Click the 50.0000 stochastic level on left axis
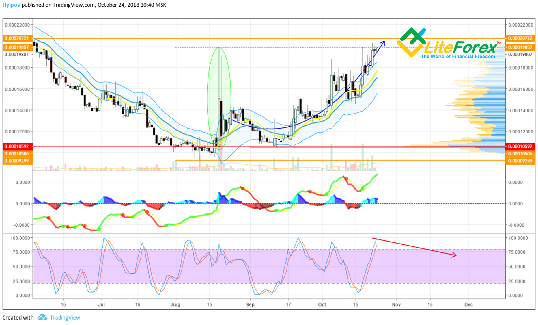Viewport: 538px width, 325px height. 21,266
